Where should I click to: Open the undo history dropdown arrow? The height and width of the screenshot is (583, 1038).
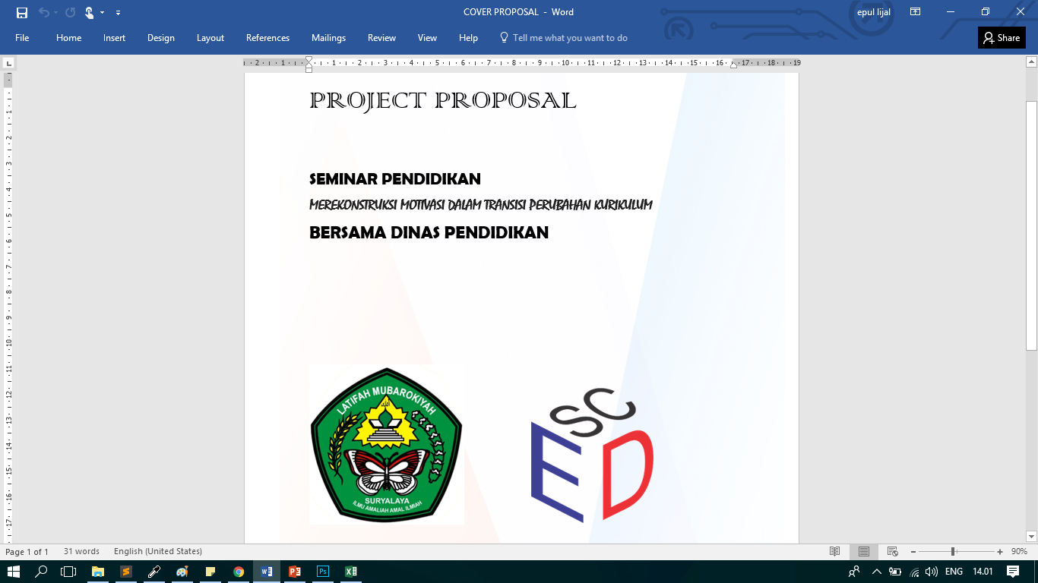coord(55,13)
